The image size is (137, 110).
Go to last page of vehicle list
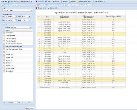pyautogui.click(x=25, y=103)
